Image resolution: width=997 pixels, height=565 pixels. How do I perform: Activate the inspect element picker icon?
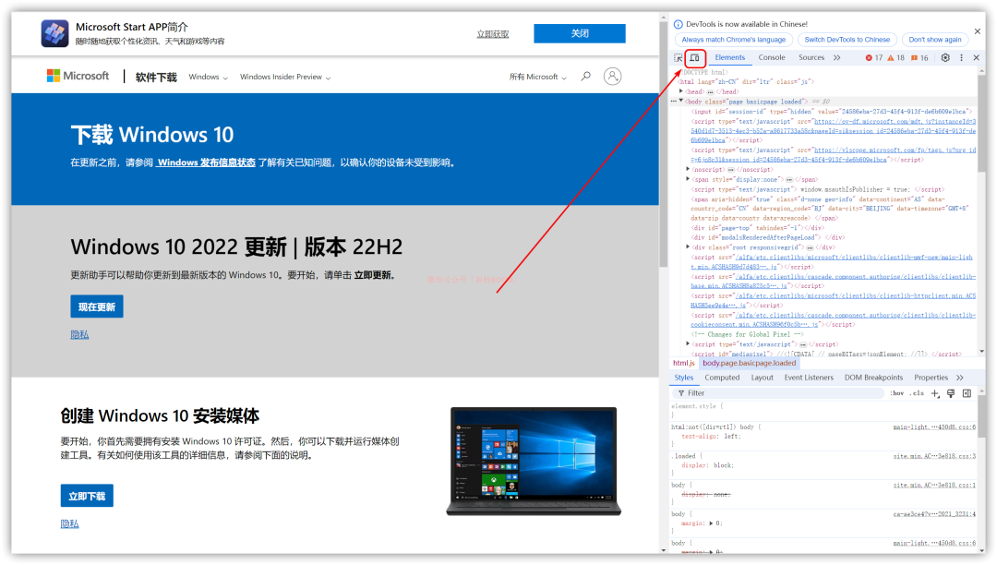pyautogui.click(x=679, y=58)
